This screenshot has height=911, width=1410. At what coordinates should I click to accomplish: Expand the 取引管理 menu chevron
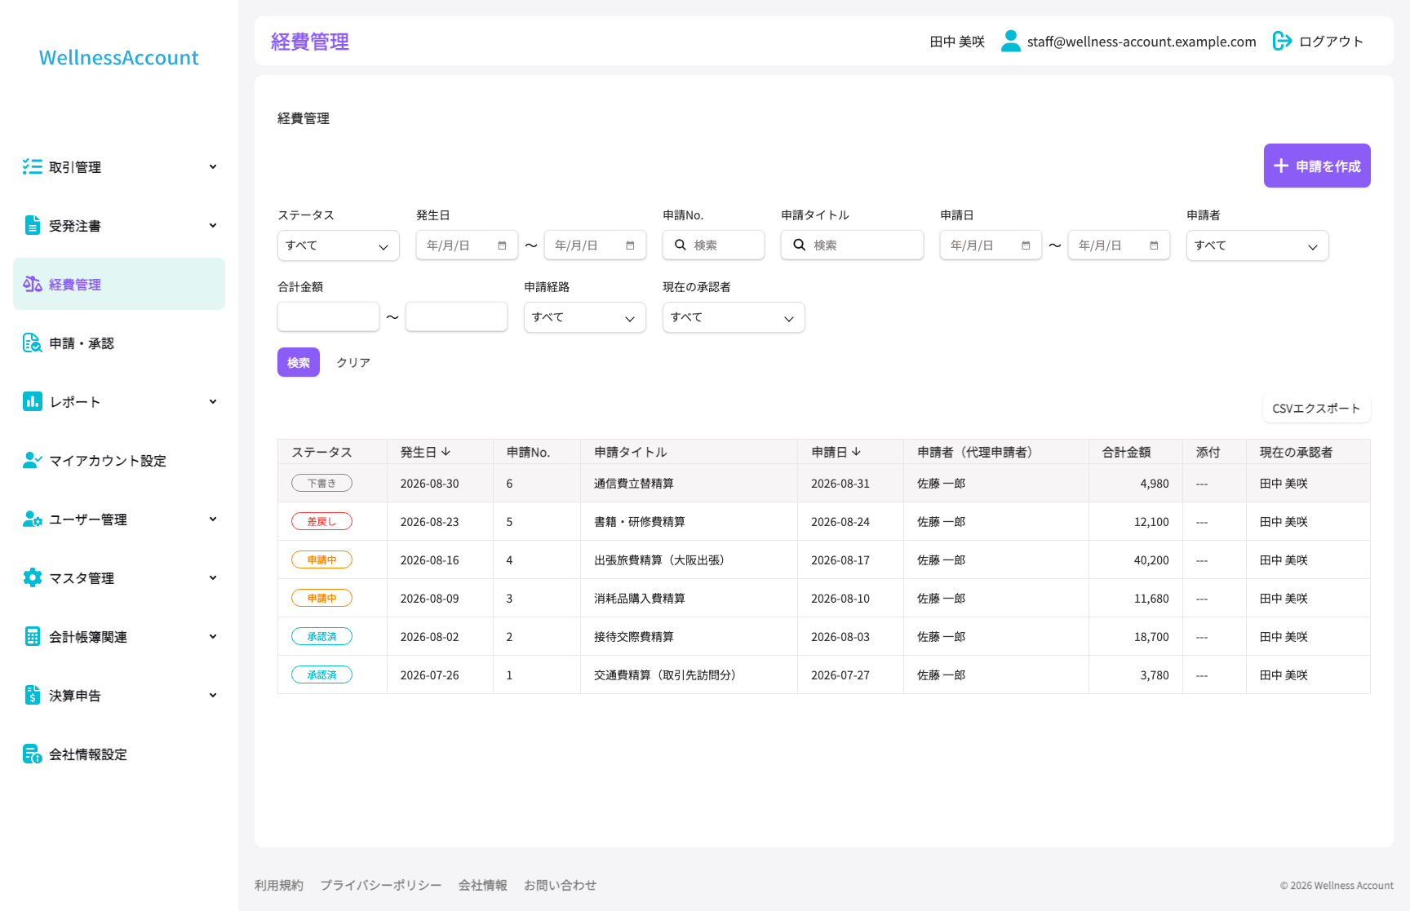213,166
